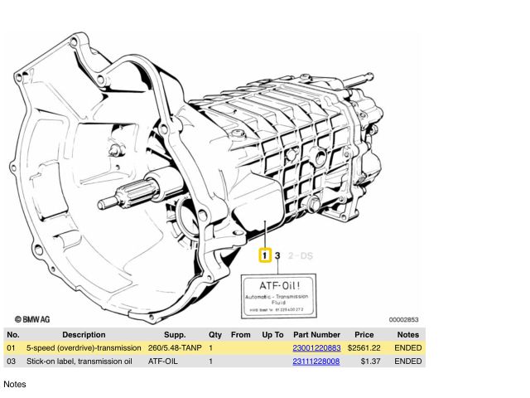This screenshot has height=398, width=530.
Task: Click the Supp. column header
Action: pos(174,335)
